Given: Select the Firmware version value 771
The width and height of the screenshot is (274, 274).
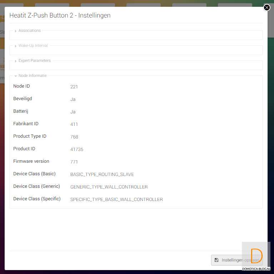Looking at the screenshot, I should (74, 162).
